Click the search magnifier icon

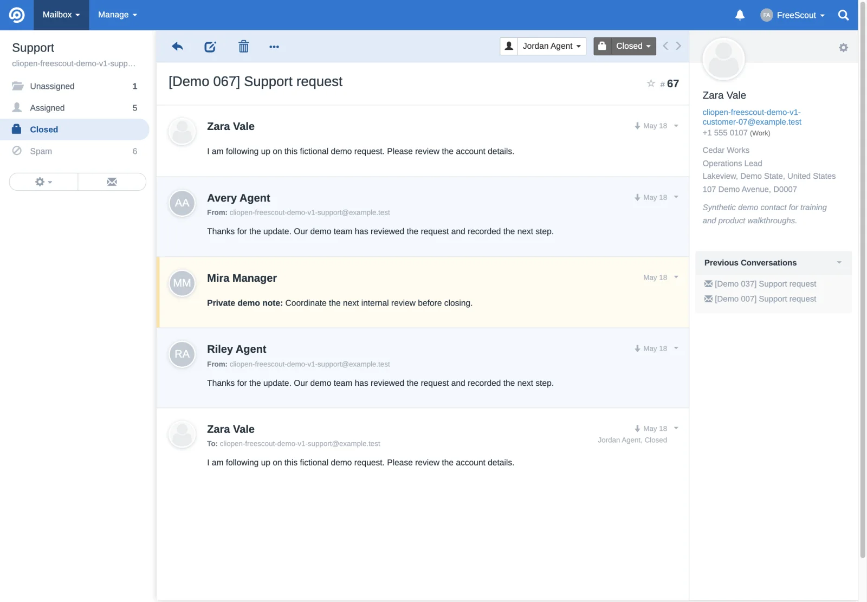[x=843, y=15]
